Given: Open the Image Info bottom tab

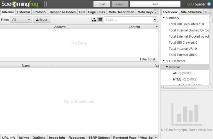Looking at the screenshot, I should click(57, 137).
